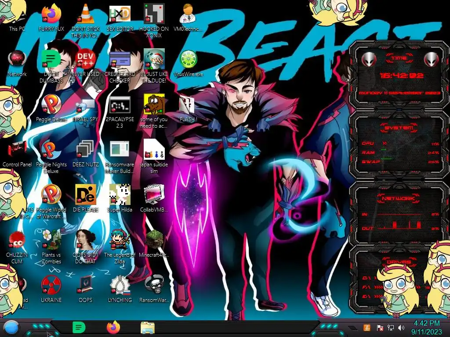Viewport: 450px width, 337px height.
Task: Click the RAM usage row in SYSTEM widget
Action: tap(400, 152)
